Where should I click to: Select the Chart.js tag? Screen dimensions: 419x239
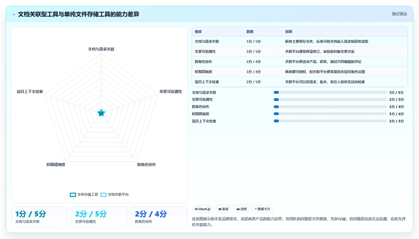(202, 209)
